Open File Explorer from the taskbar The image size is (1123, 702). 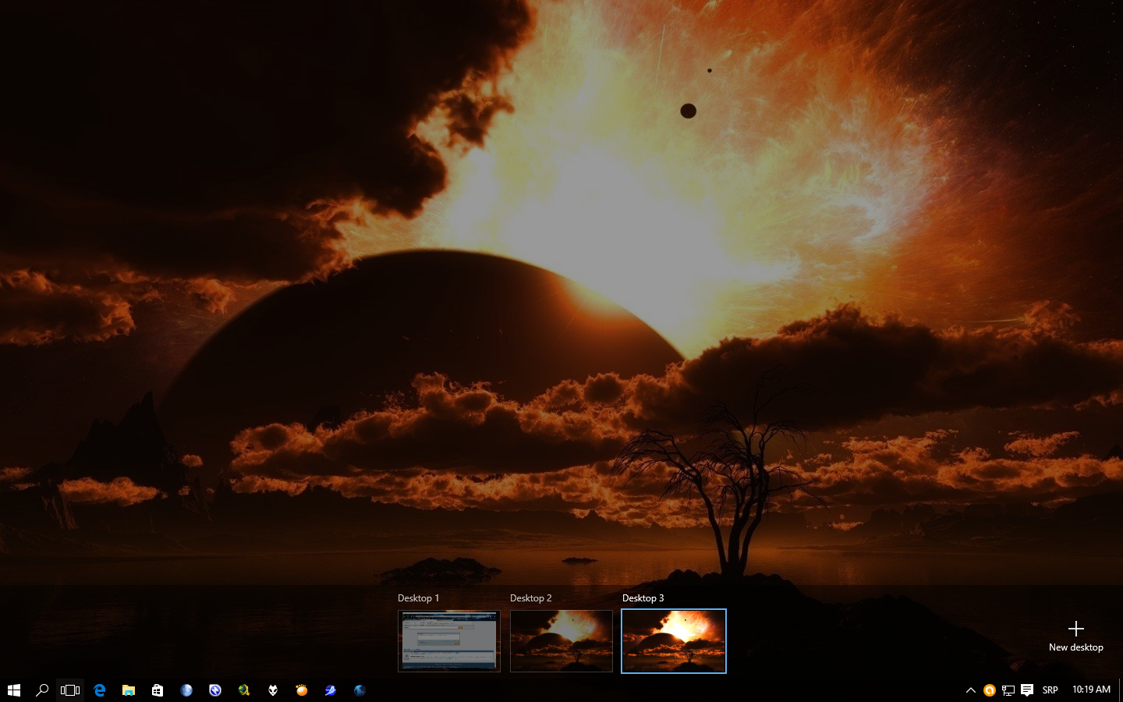(x=129, y=690)
